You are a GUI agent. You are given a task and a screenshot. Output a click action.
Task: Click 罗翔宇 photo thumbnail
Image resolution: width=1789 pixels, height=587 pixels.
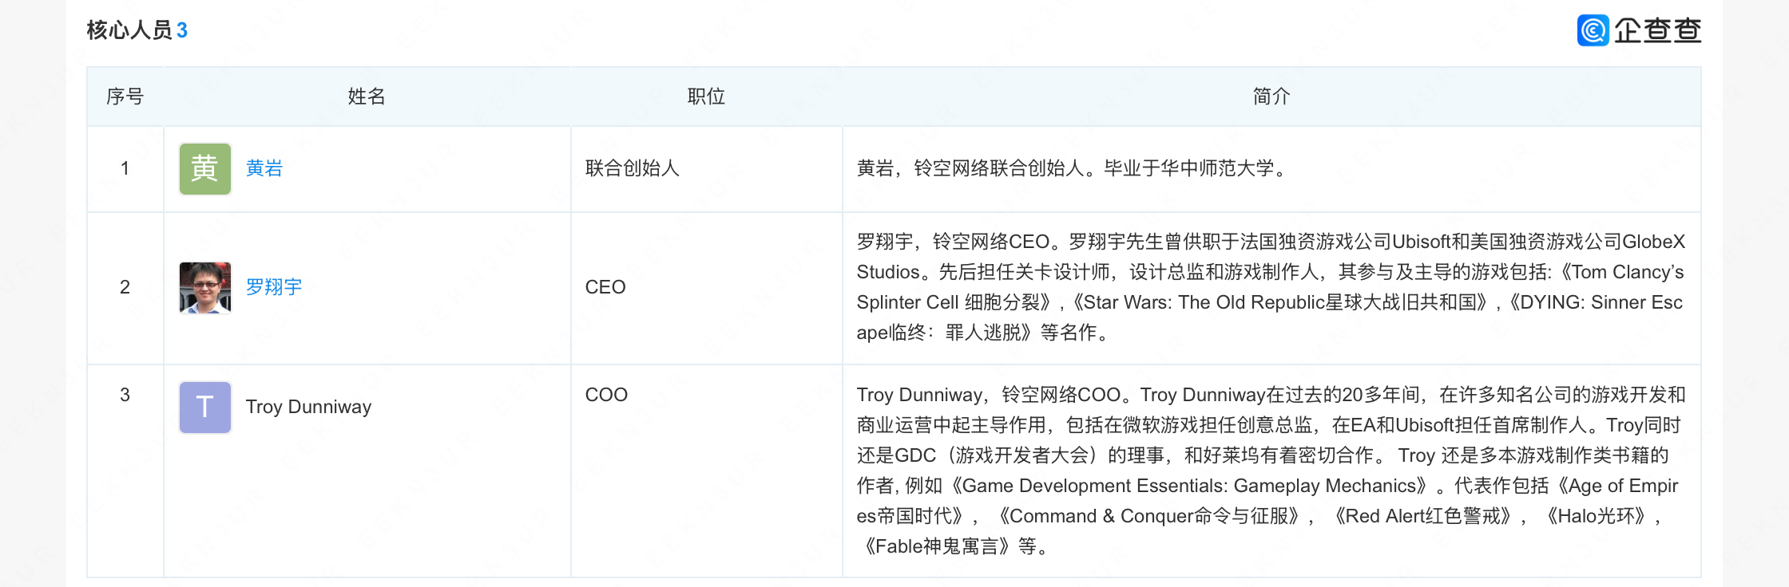pos(205,288)
